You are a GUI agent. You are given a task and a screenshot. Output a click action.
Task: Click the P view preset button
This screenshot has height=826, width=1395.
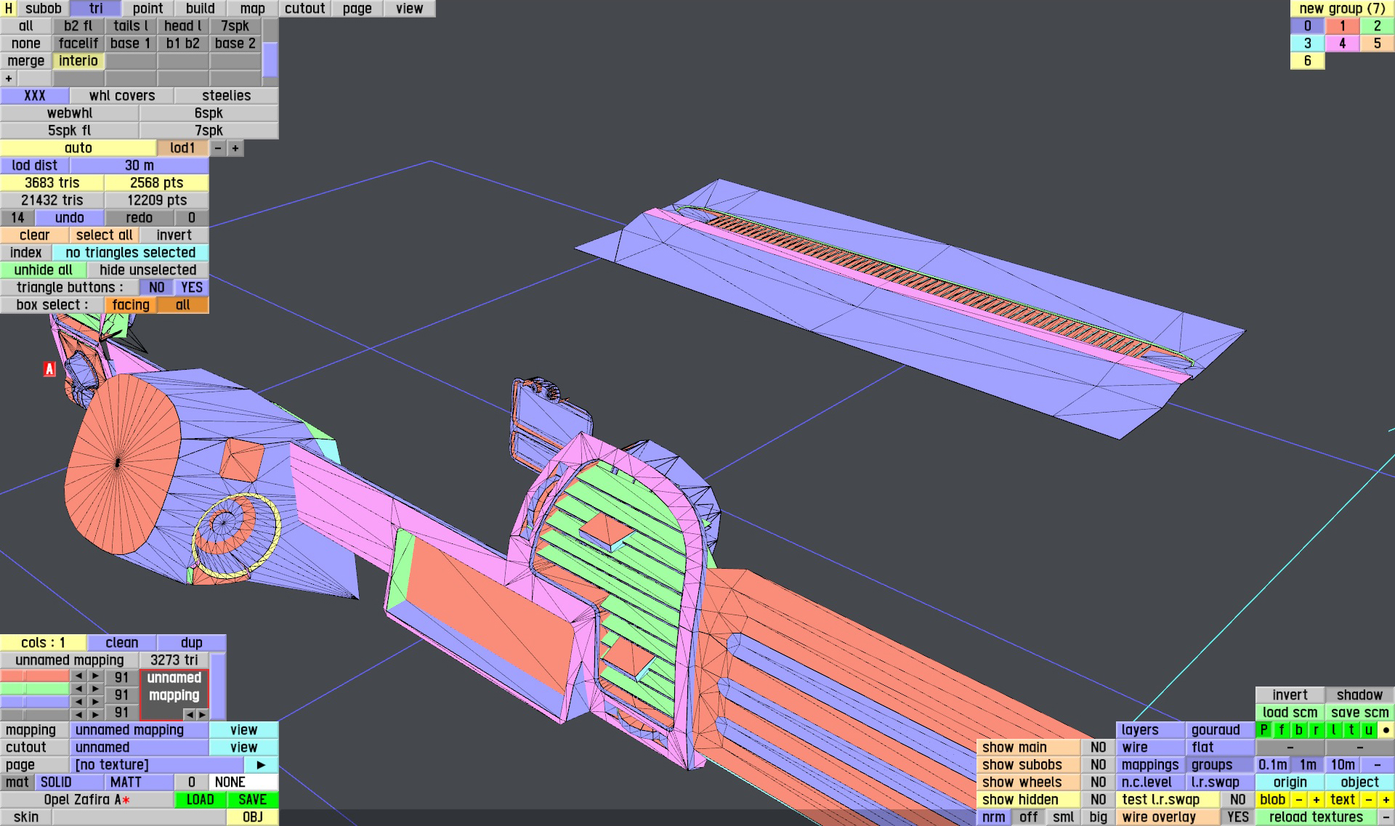tap(1263, 730)
